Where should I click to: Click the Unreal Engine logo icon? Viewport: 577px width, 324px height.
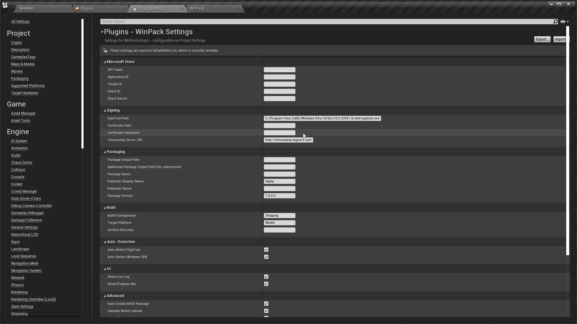5,5
